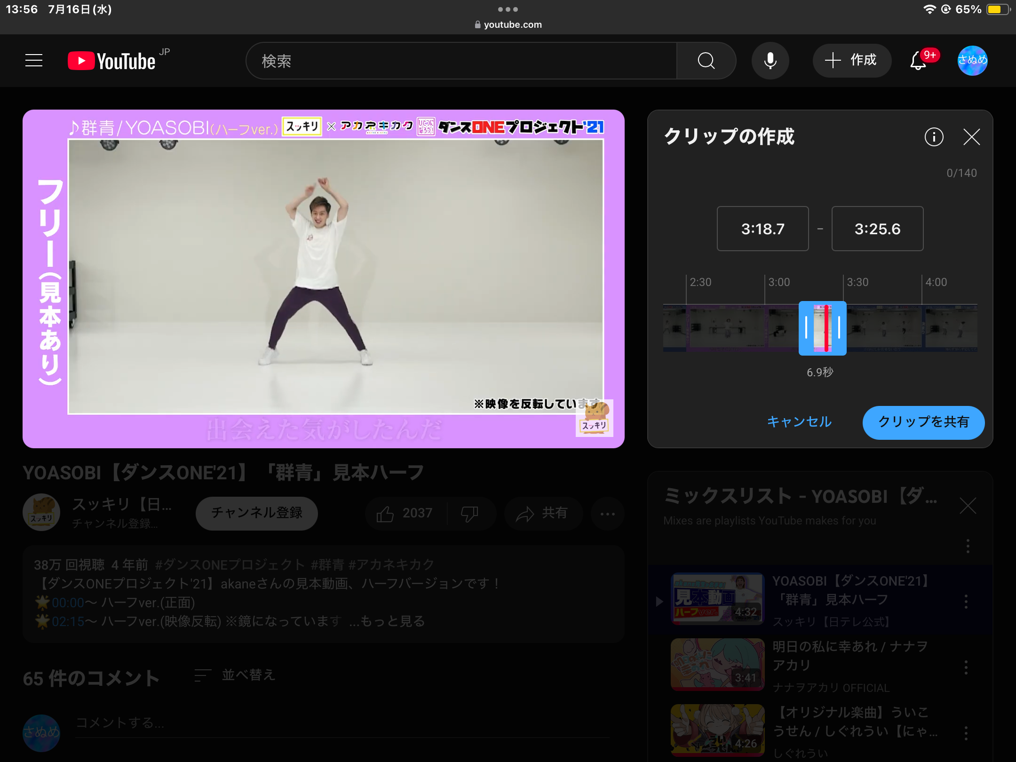Viewport: 1016px width, 762px height.
Task: Open the 作成 create dropdown
Action: coord(851,61)
